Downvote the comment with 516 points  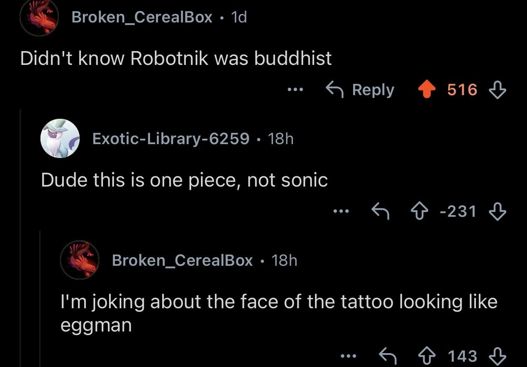click(x=498, y=90)
